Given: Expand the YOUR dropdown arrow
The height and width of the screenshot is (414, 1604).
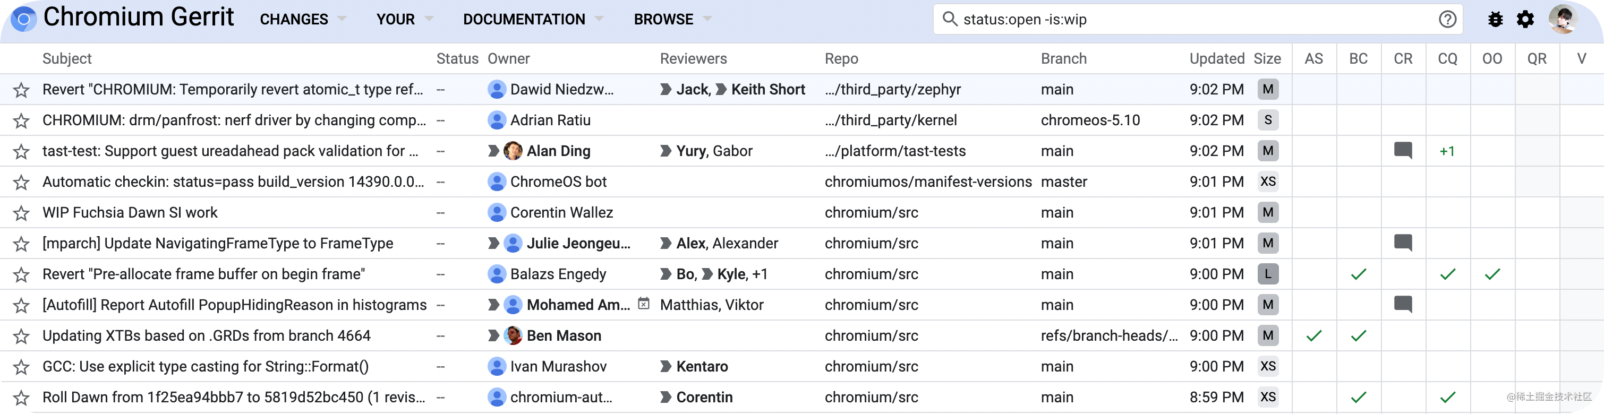Looking at the screenshot, I should click(x=429, y=19).
